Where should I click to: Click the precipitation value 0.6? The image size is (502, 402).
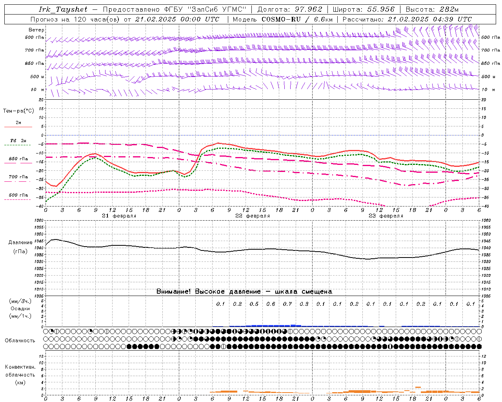tap(271, 304)
